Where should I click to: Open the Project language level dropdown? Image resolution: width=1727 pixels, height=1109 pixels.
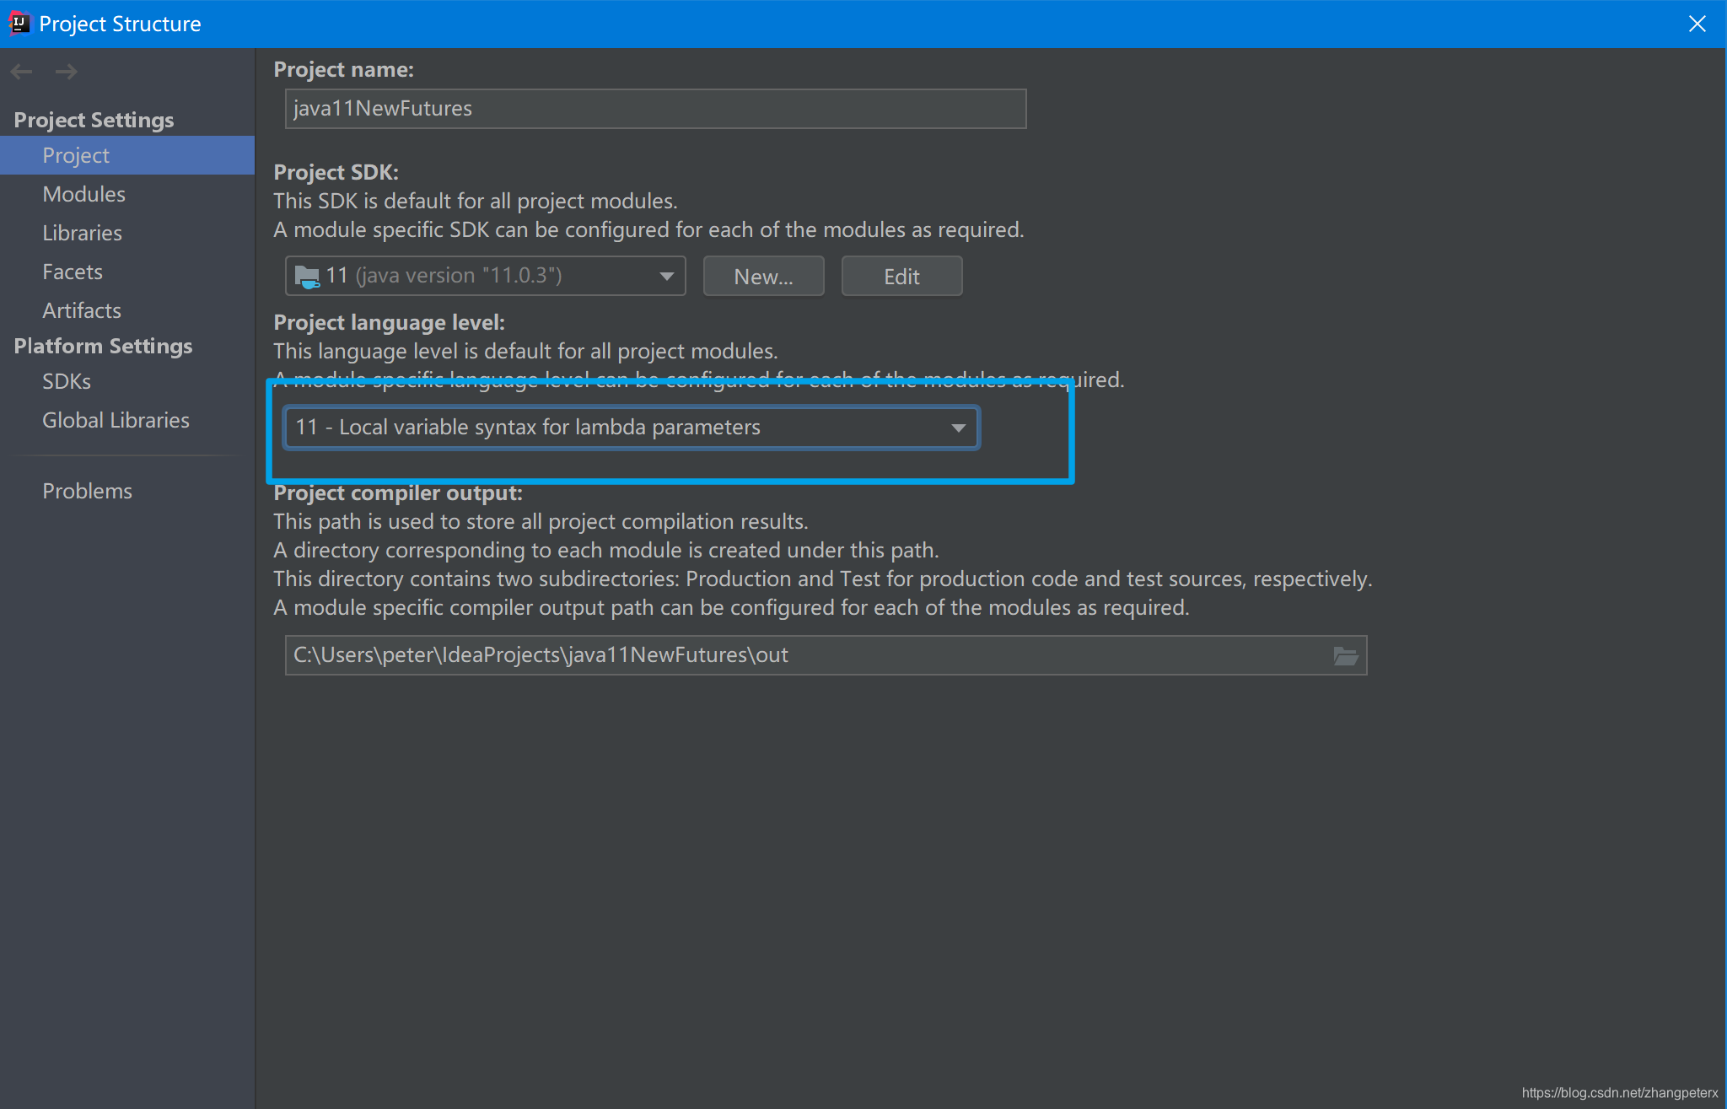959,428
